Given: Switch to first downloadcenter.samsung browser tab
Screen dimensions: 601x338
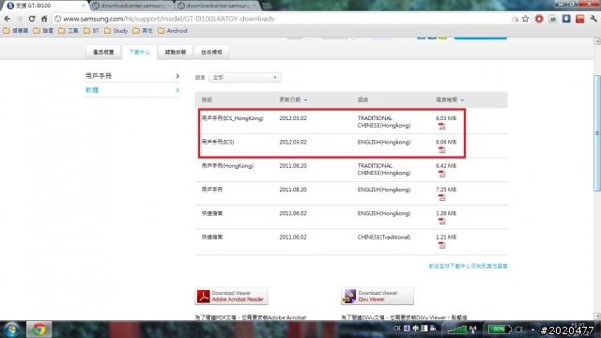Looking at the screenshot, I should tap(131, 6).
